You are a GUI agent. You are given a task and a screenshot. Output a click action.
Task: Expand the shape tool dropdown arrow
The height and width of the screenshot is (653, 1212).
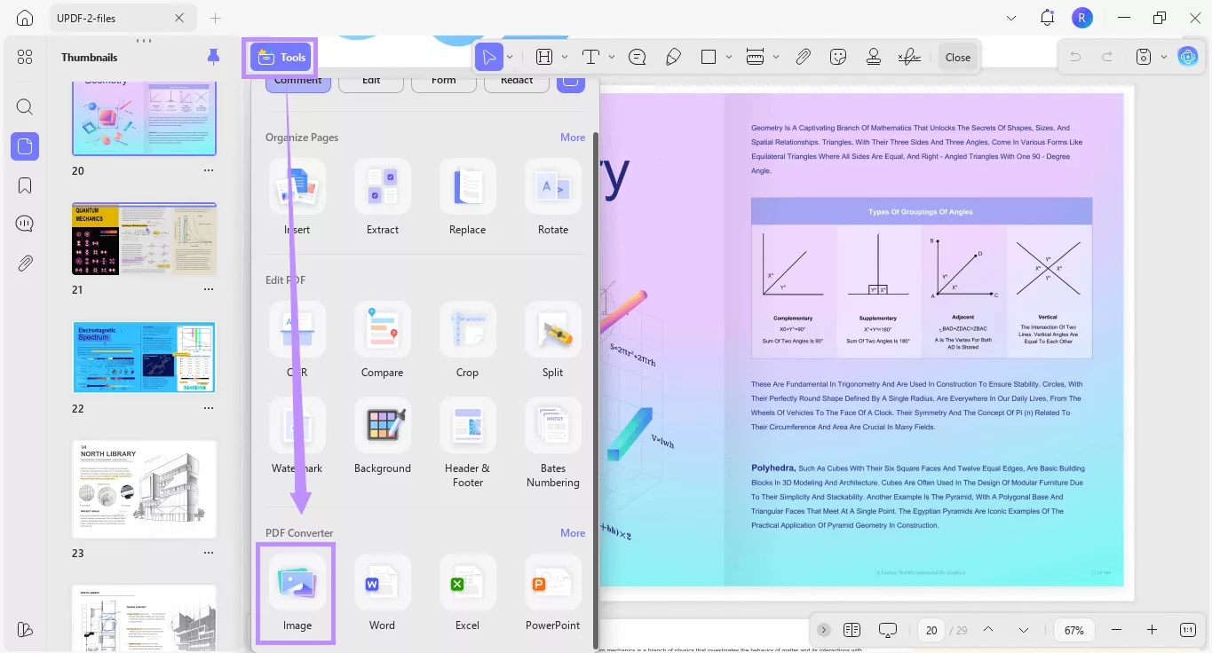(729, 57)
